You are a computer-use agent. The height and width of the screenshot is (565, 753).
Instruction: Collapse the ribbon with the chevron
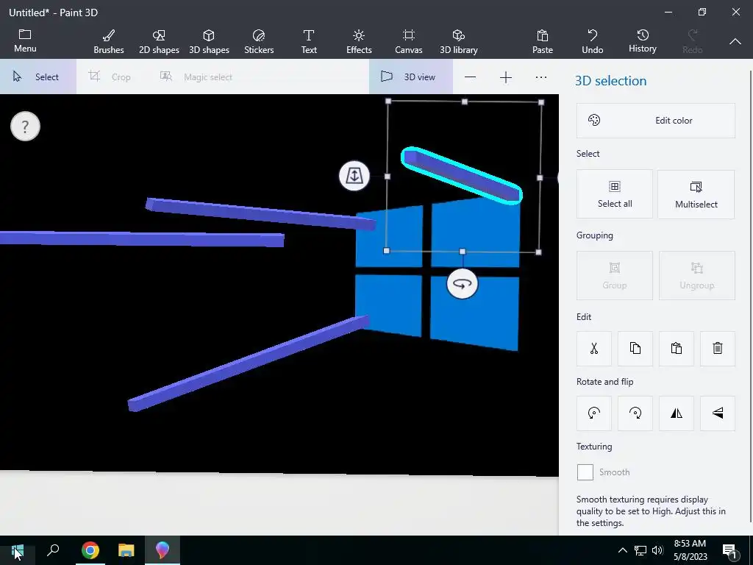point(735,41)
